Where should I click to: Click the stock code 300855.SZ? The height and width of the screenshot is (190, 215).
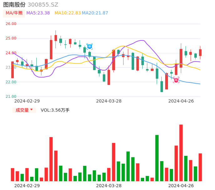(x=43, y=5)
